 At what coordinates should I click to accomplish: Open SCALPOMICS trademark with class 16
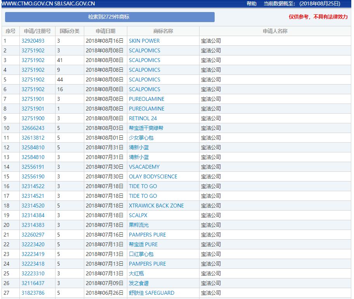pyautogui.click(x=144, y=89)
